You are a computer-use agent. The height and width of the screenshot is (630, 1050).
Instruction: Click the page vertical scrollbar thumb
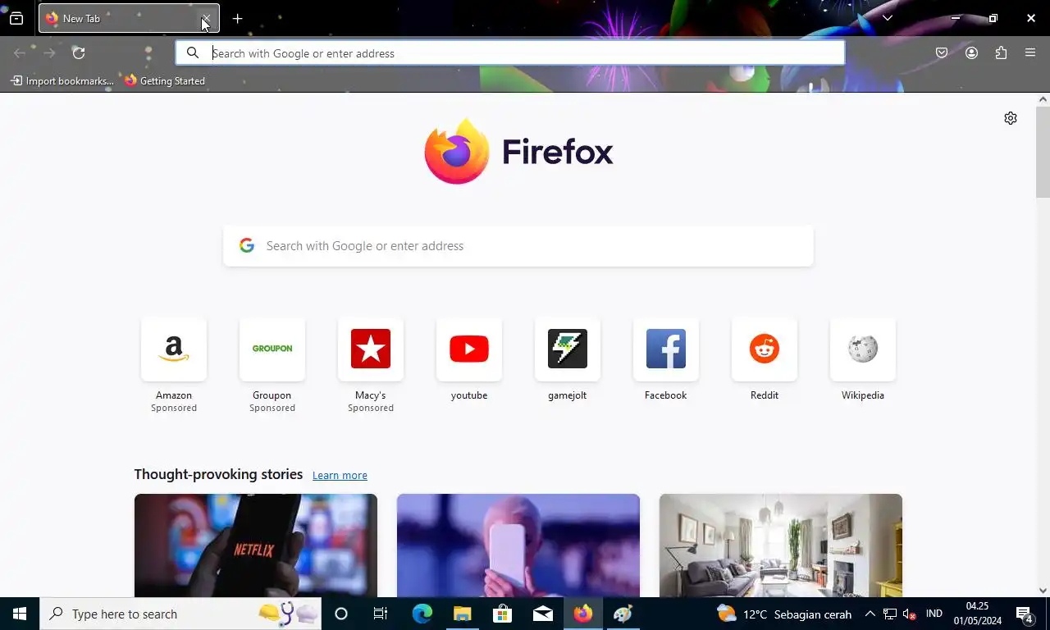point(1043,152)
